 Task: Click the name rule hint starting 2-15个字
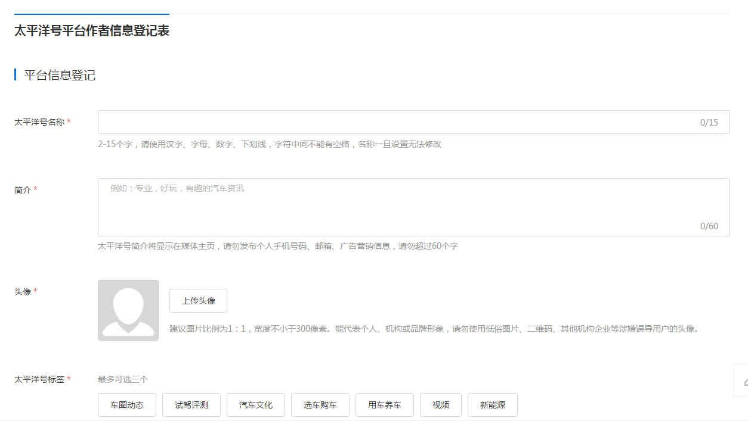point(270,144)
